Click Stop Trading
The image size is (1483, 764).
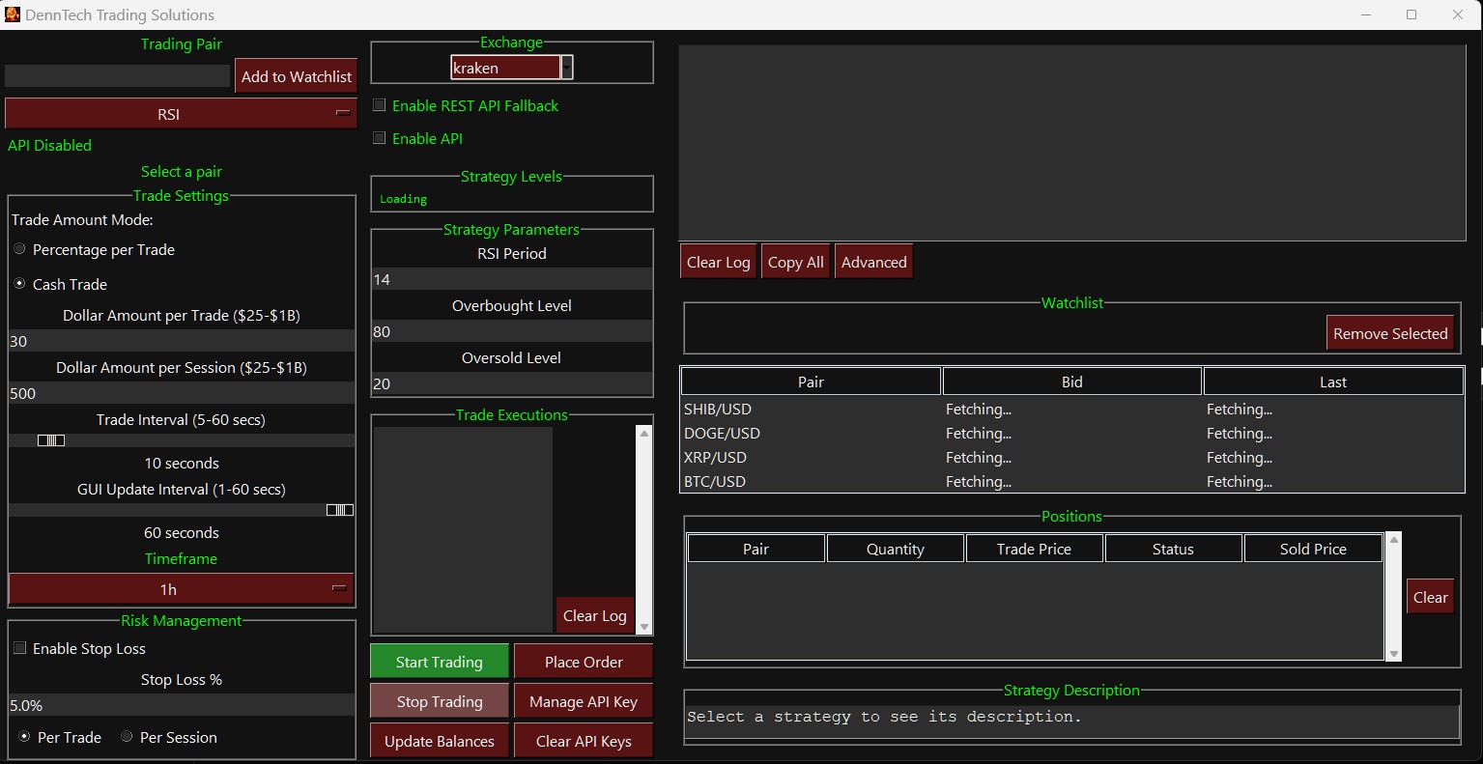point(439,701)
